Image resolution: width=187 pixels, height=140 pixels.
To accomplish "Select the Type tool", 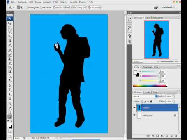I will 10,90.
